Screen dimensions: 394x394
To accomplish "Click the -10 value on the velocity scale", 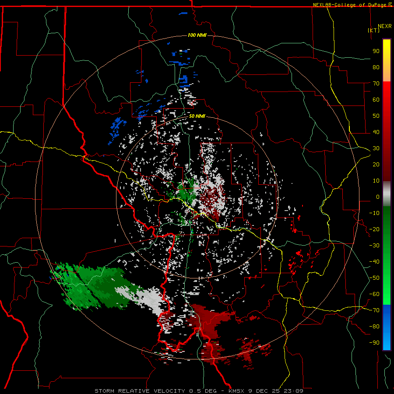I will pos(374,213).
